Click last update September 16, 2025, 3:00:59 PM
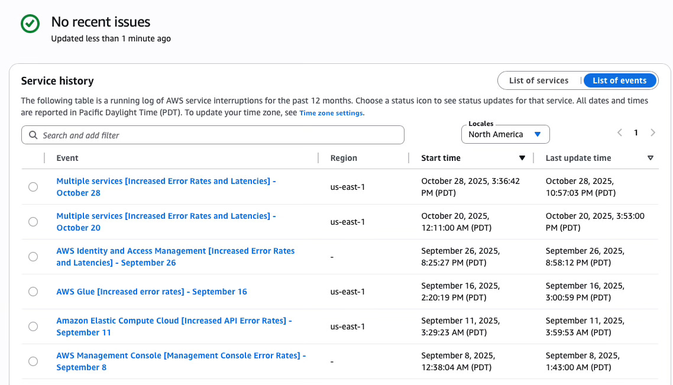673x385 pixels. pos(585,292)
